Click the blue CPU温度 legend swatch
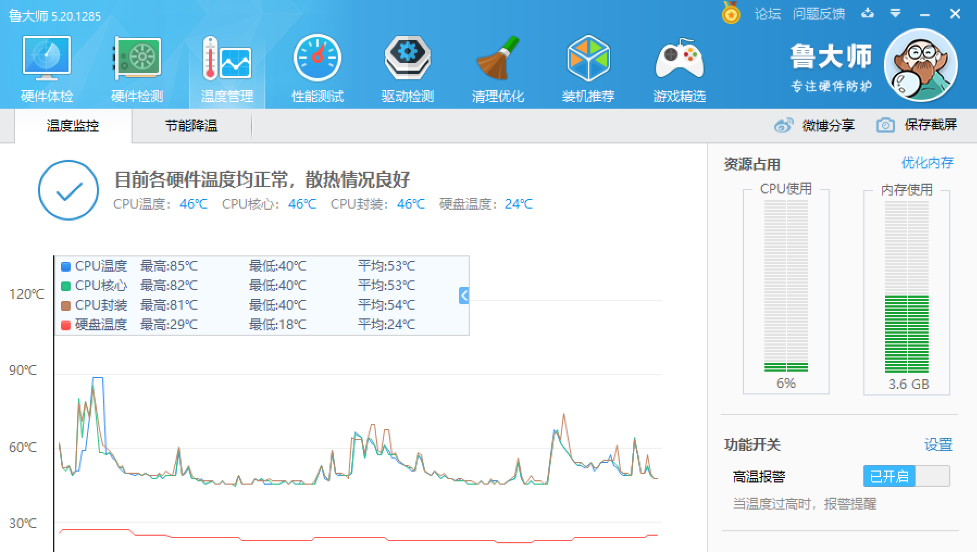 [66, 266]
